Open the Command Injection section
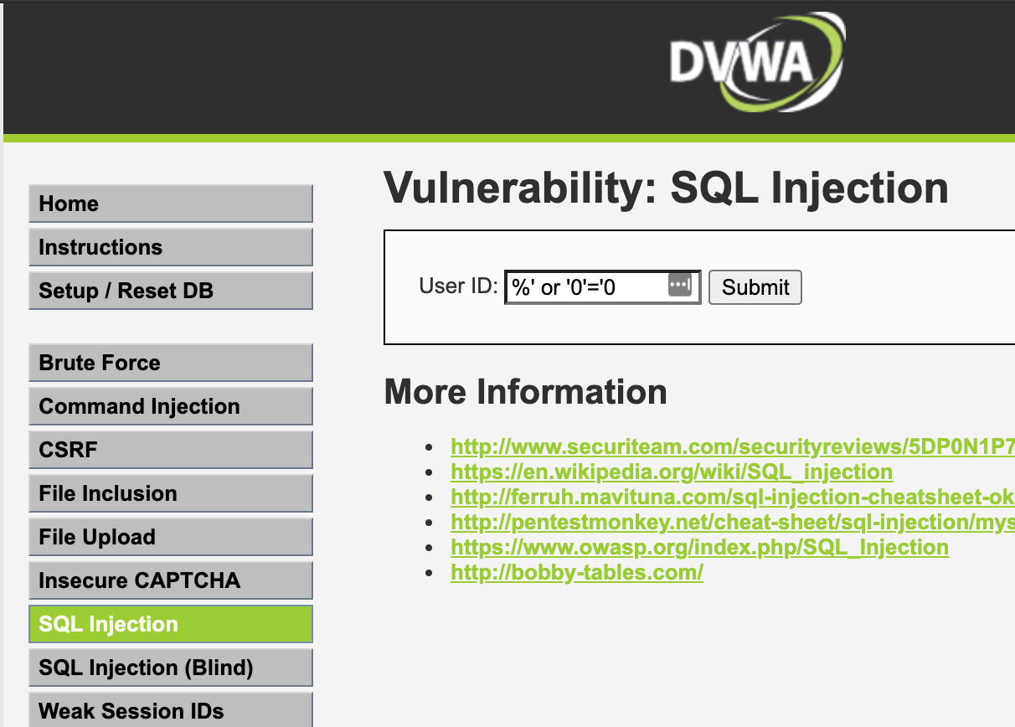This screenshot has width=1015, height=727. [x=171, y=406]
